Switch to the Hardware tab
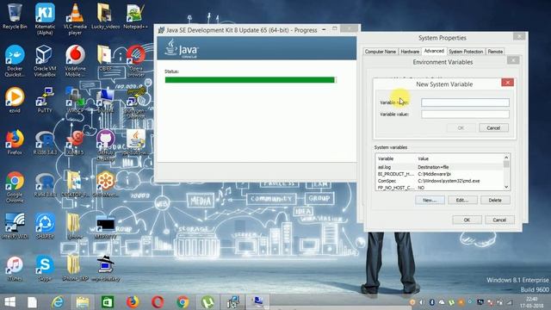The width and height of the screenshot is (551, 310). 410,52
